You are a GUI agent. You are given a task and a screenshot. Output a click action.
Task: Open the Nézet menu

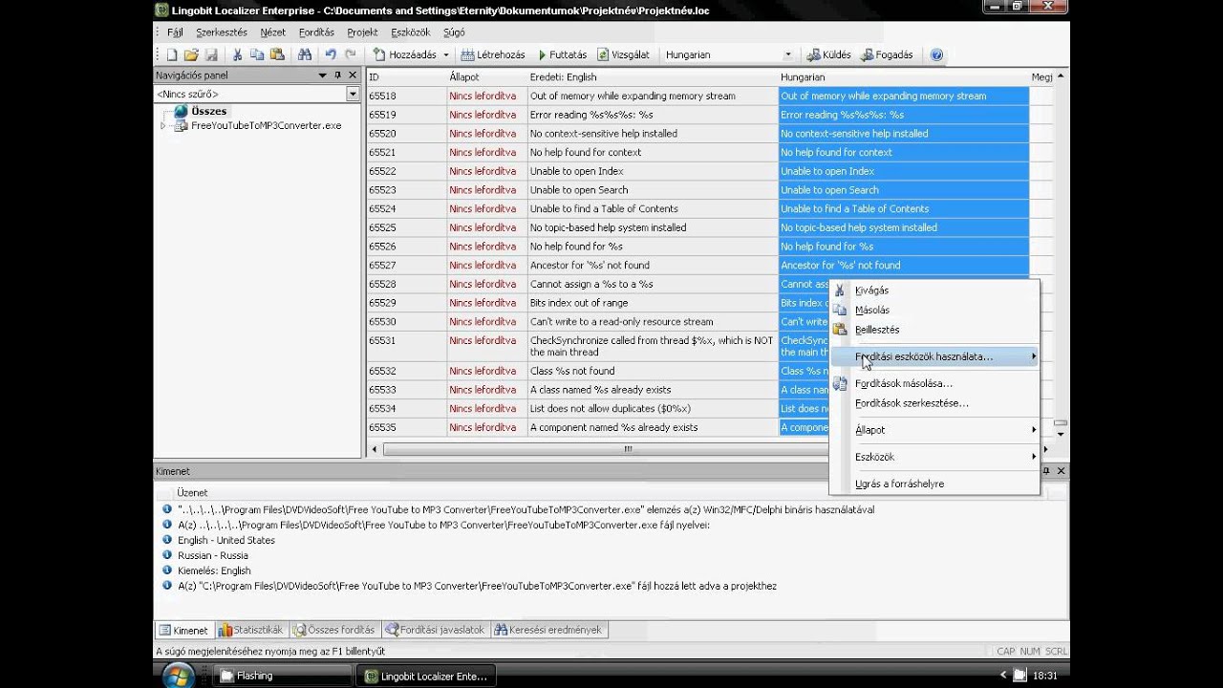click(273, 32)
